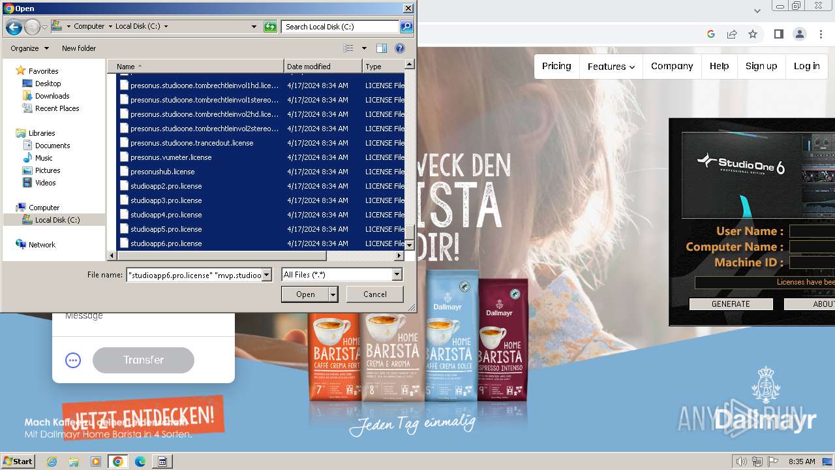835x470 pixels.
Task: Open the dialog help icon
Action: point(400,48)
